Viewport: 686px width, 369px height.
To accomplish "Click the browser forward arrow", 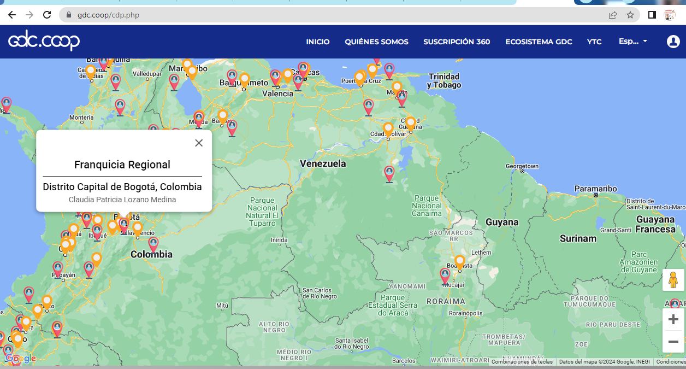I will pyautogui.click(x=29, y=15).
